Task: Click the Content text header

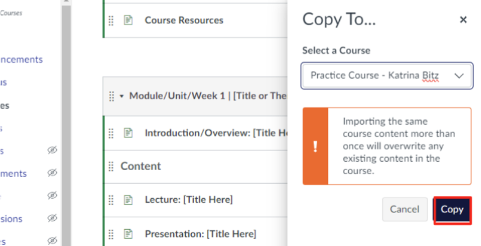Action: click(x=141, y=166)
